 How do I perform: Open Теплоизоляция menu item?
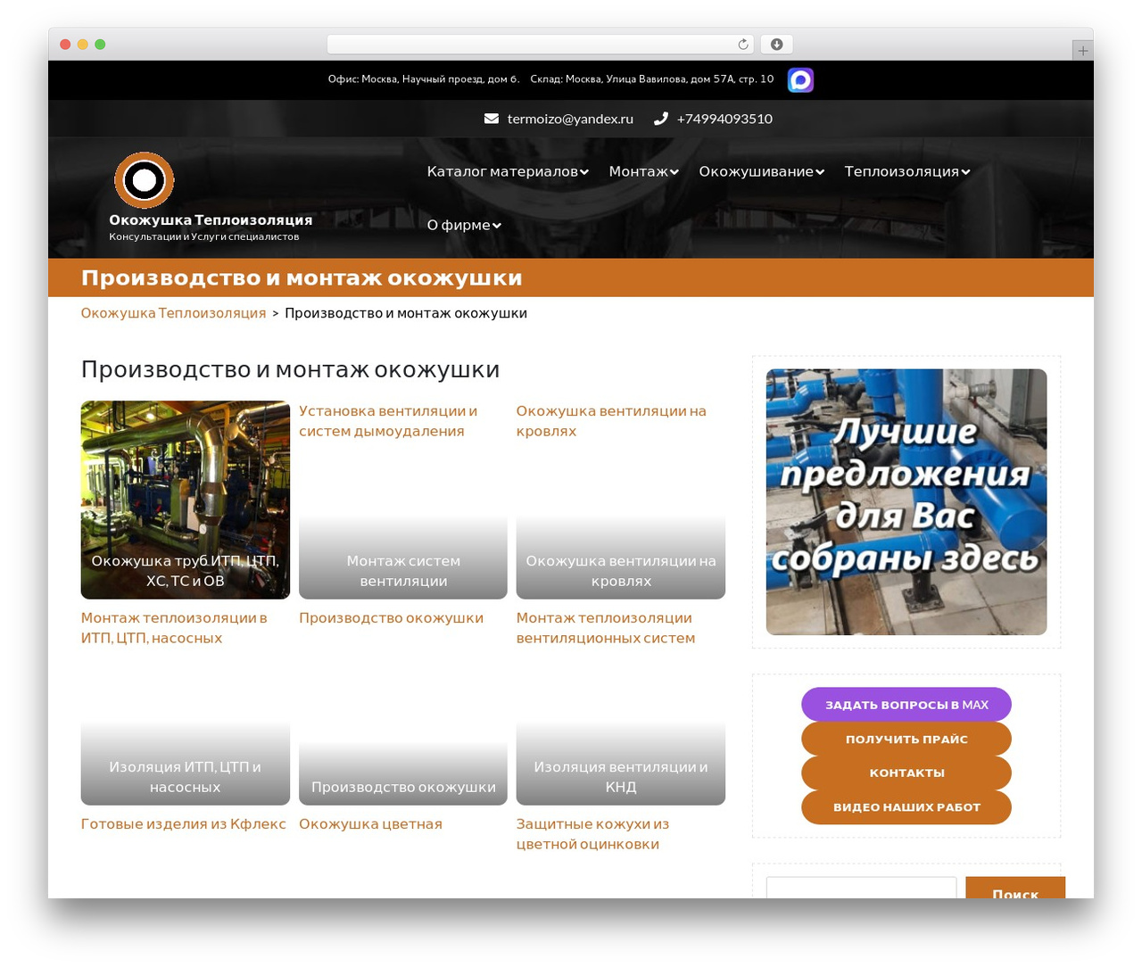pos(902,171)
